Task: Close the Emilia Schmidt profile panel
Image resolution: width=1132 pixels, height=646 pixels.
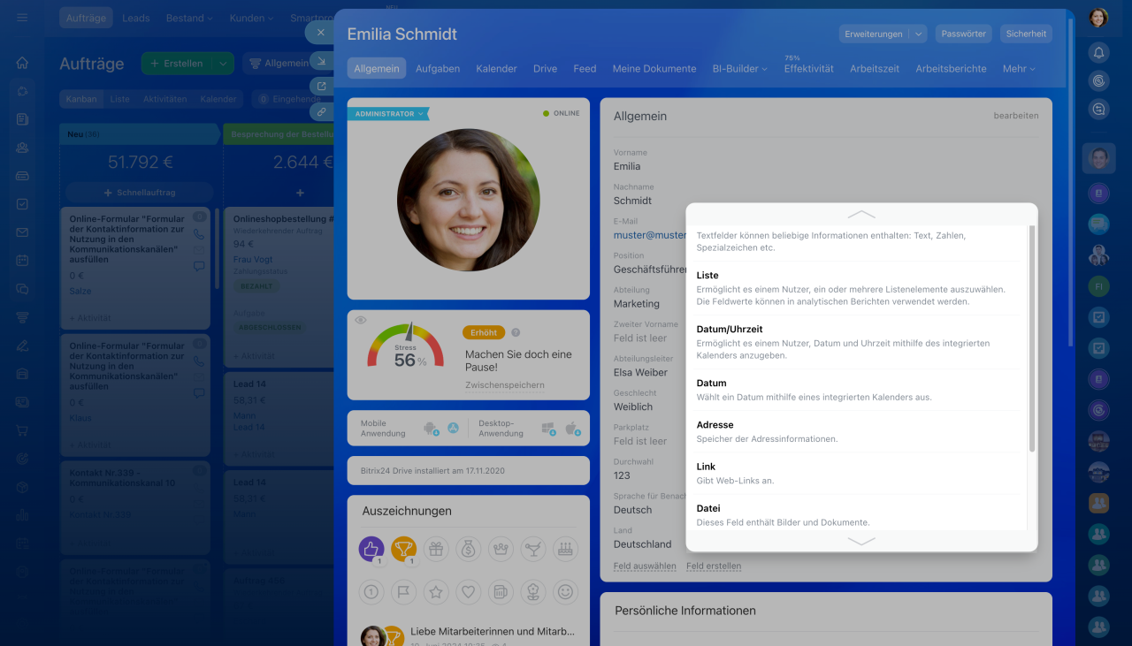Action: point(320,32)
